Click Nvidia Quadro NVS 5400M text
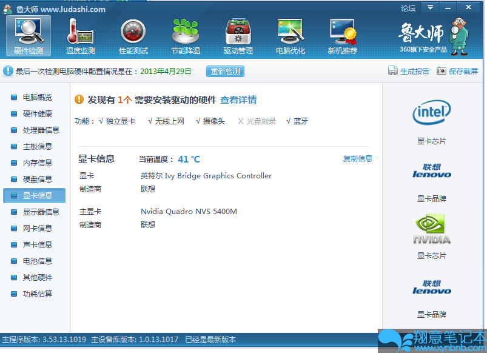The height and width of the screenshot is (353, 487). pos(189,212)
